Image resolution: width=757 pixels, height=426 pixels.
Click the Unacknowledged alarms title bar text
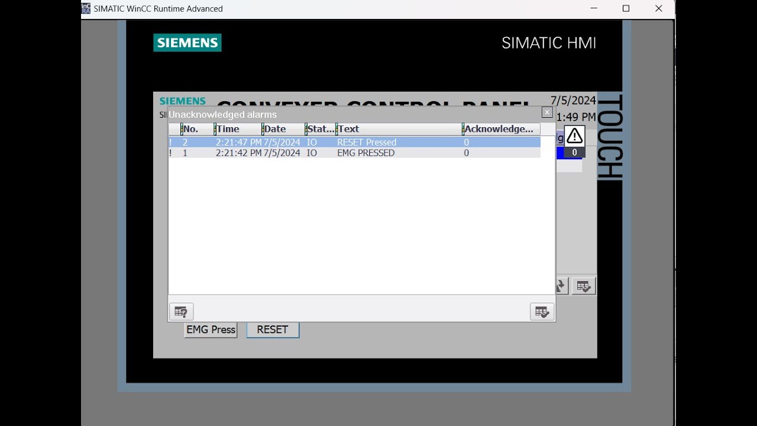223,115
